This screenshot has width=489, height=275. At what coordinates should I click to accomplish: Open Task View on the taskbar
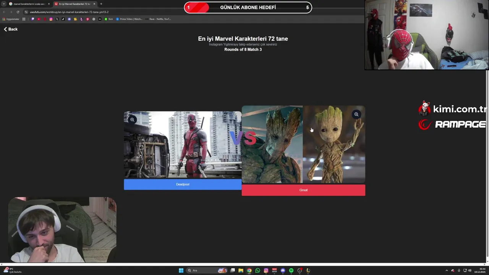click(x=232, y=270)
